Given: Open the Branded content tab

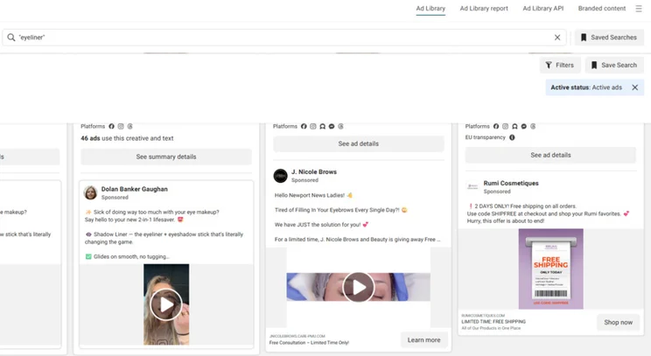Looking at the screenshot, I should click(602, 8).
